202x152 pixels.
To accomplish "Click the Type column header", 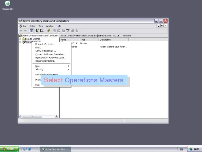I will click(x=89, y=40).
